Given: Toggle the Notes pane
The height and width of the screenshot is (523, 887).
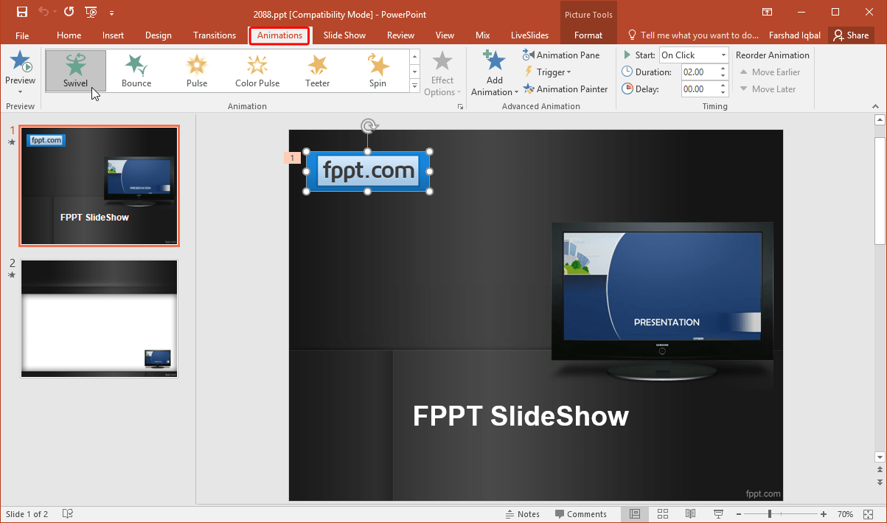Looking at the screenshot, I should tap(523, 513).
